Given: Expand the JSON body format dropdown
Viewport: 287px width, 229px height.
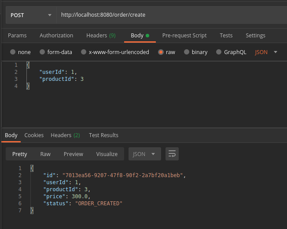Looking at the screenshot, I should [x=266, y=52].
